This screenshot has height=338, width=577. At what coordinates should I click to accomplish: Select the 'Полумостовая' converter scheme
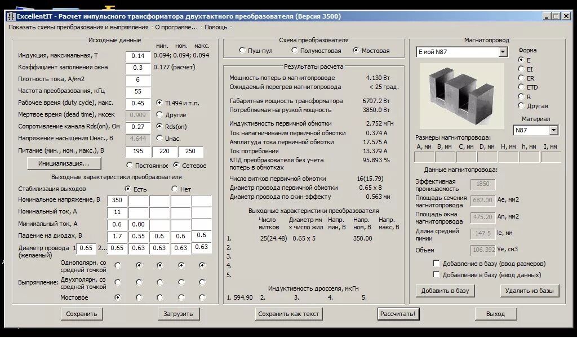coord(294,50)
